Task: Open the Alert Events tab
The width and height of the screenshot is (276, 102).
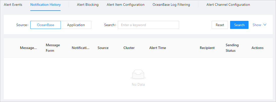Action: (13, 5)
